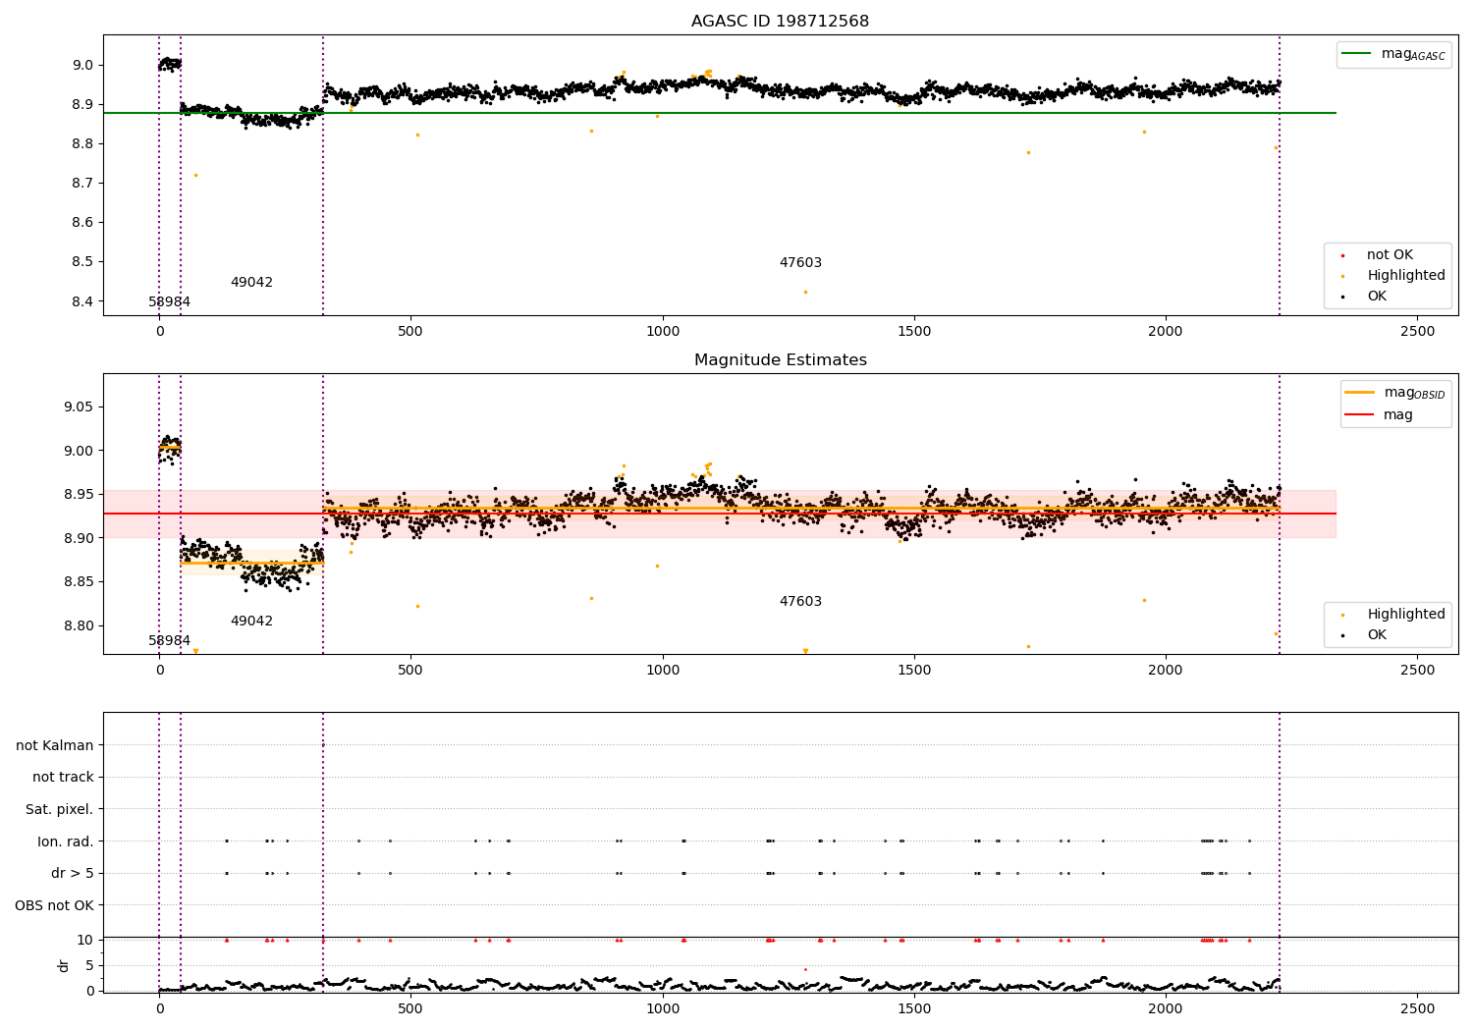Click the orange outlier point at 8.42 in the top plot
The image size is (1473, 1031).
tap(805, 292)
